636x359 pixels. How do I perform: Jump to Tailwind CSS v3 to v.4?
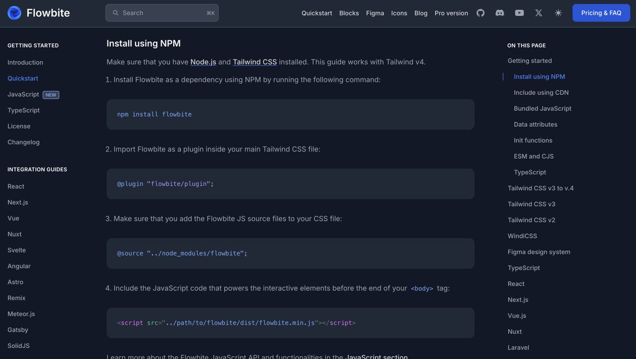pos(541,188)
